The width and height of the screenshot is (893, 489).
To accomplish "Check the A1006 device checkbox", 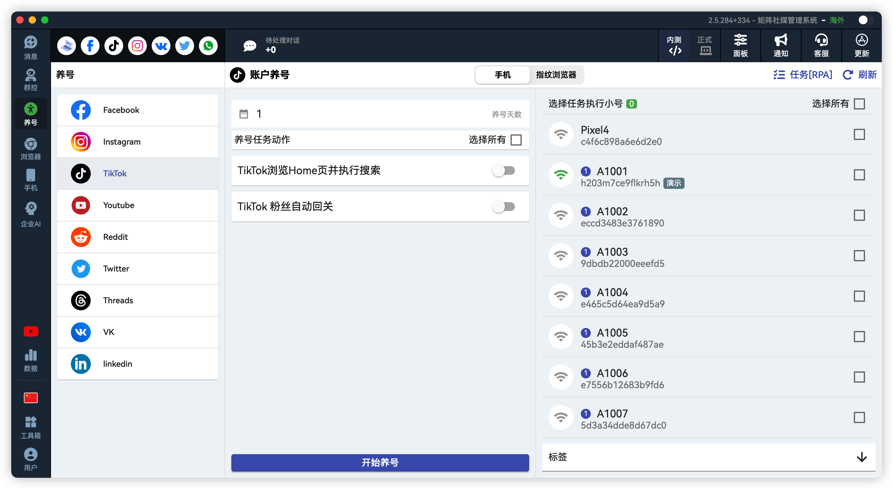I will tap(859, 377).
